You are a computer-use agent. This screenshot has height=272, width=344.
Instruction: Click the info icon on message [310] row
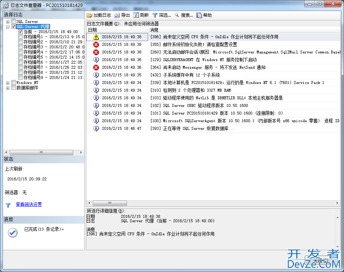[x=96, y=91]
